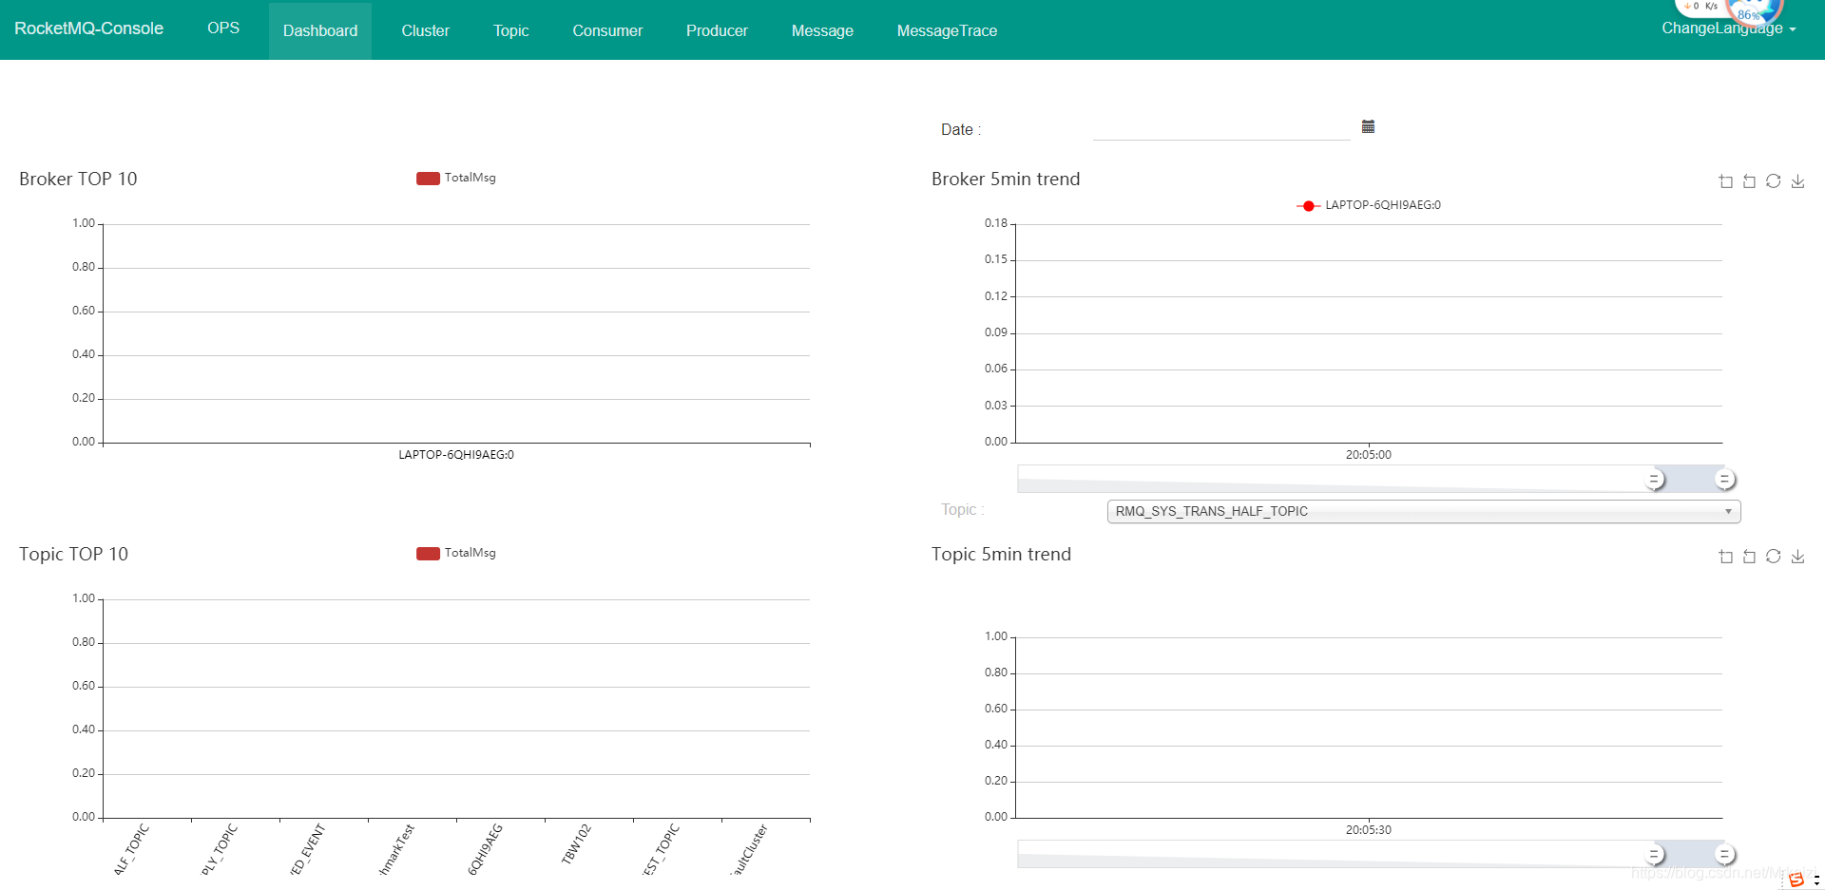The image size is (1825, 890).
Task: Go to the OPS tab
Action: pyautogui.click(x=223, y=28)
